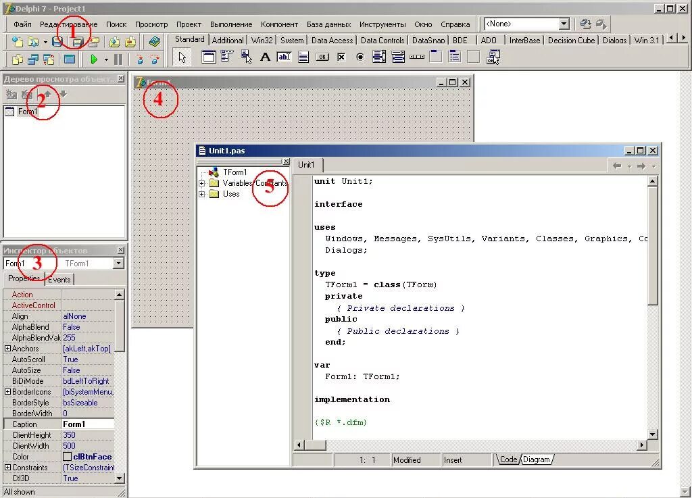The image size is (692, 498).
Task: Click Add file to project icon
Action: click(114, 42)
